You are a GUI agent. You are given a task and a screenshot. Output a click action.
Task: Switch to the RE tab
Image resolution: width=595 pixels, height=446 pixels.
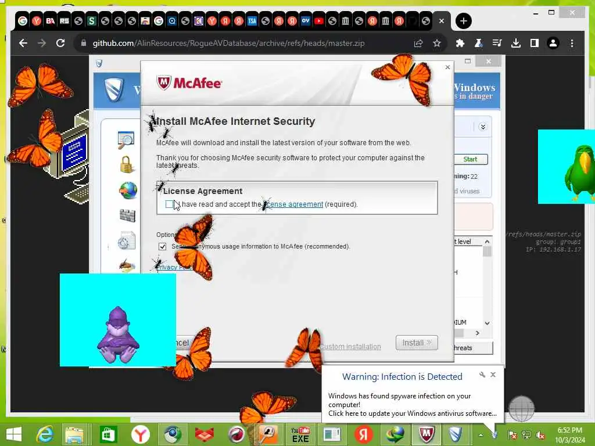coord(64,21)
